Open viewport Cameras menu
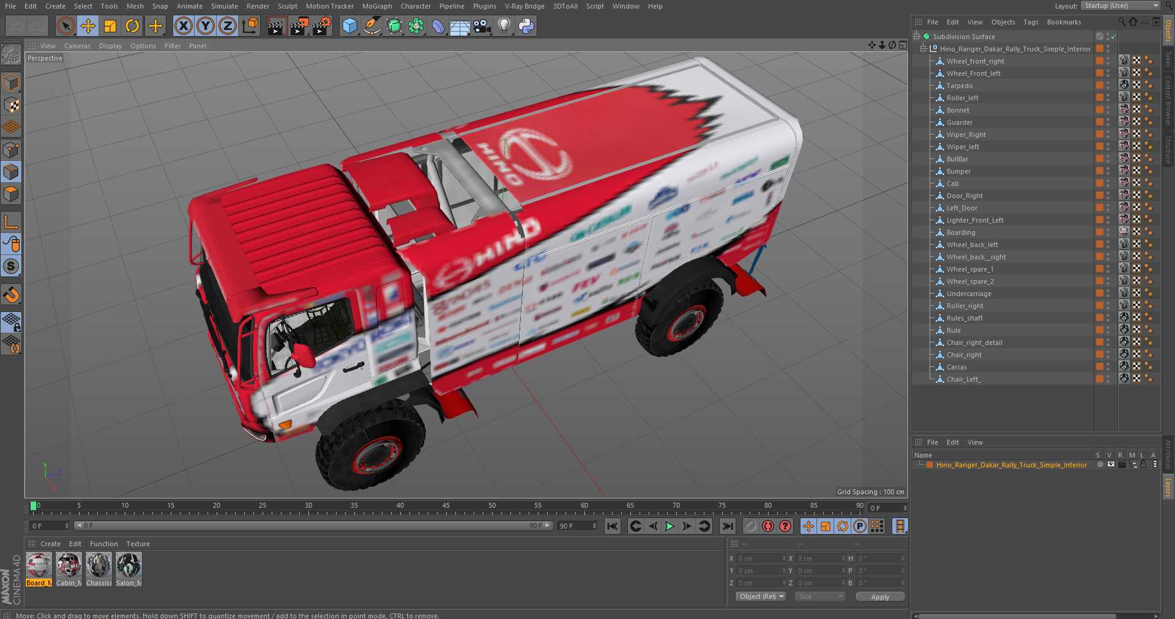The width and height of the screenshot is (1175, 619). coord(77,46)
